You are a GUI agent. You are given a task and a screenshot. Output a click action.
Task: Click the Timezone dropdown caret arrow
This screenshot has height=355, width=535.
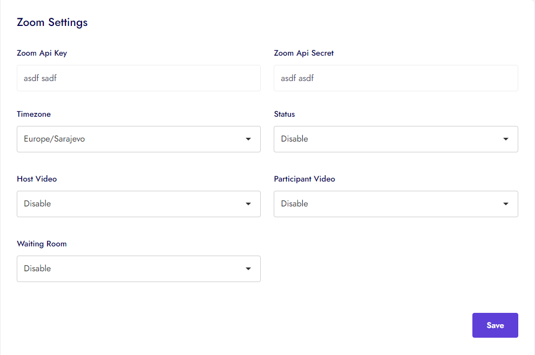point(248,139)
